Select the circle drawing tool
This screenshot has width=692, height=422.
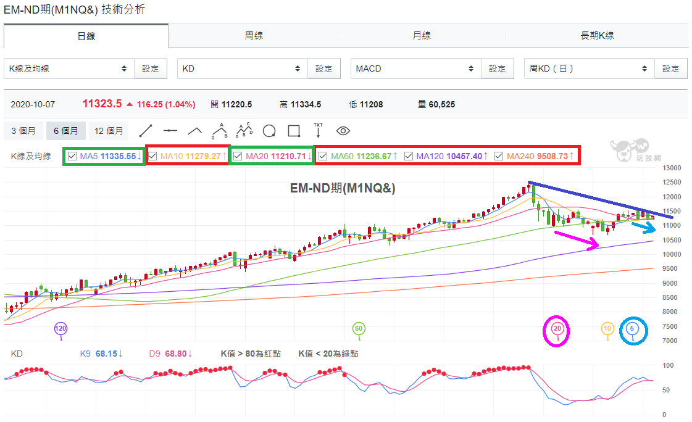(269, 131)
